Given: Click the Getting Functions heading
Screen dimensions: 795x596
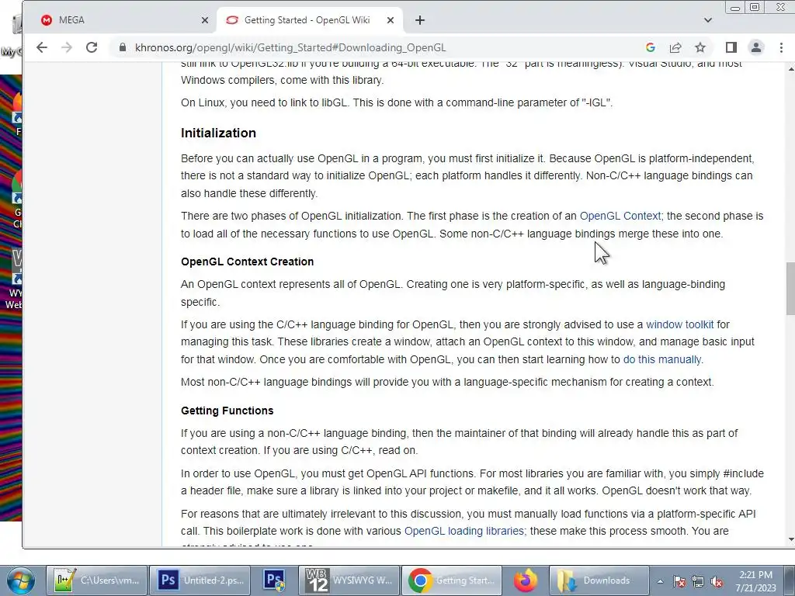Looking at the screenshot, I should pyautogui.click(x=227, y=411).
